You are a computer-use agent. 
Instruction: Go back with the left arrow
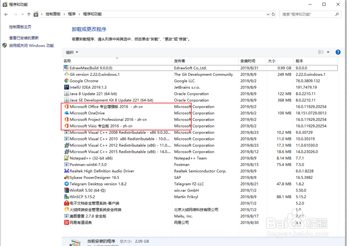pyautogui.click(x=6, y=14)
